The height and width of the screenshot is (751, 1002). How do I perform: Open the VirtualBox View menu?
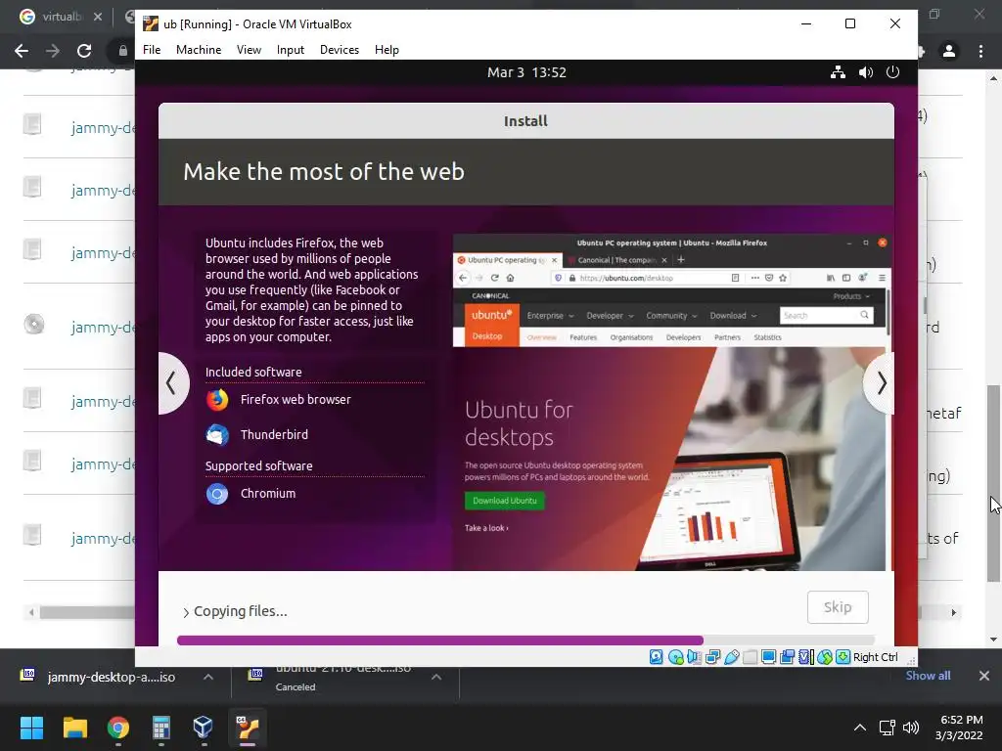point(249,50)
